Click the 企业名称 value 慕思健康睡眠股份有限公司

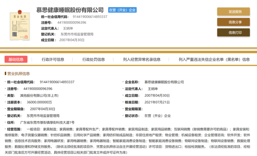[164, 82]
